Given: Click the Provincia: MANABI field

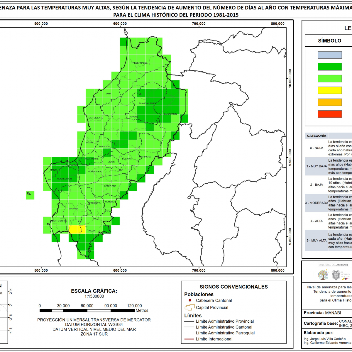Looking at the screenshot, I should coord(322,313).
